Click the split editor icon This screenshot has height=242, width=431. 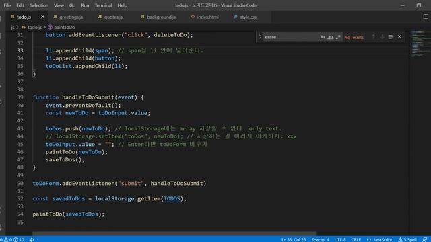click(x=426, y=17)
